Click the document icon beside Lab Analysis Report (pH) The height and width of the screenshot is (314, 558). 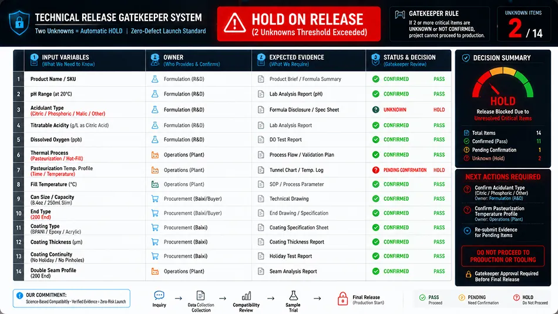coord(261,94)
